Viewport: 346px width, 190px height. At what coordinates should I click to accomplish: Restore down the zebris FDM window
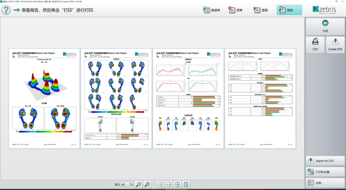click(x=336, y=1)
